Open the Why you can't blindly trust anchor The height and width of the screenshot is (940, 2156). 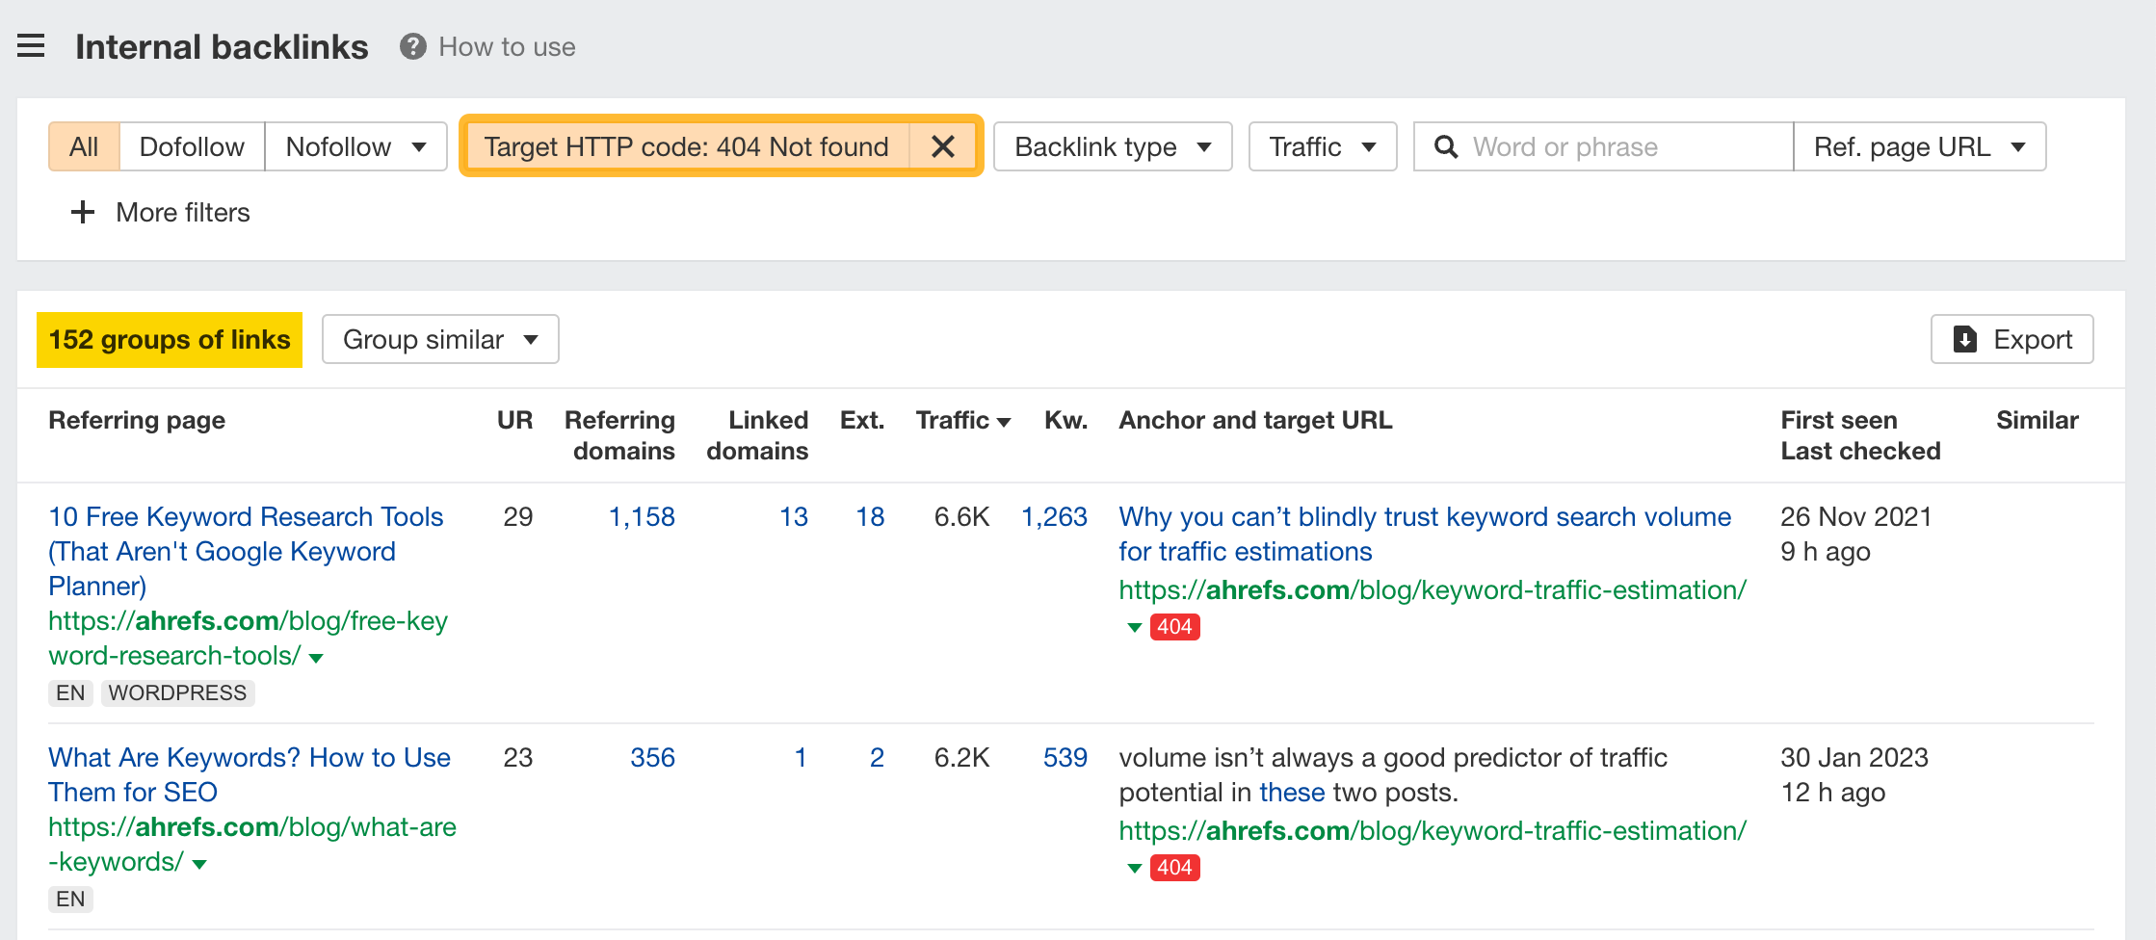pos(1425,534)
